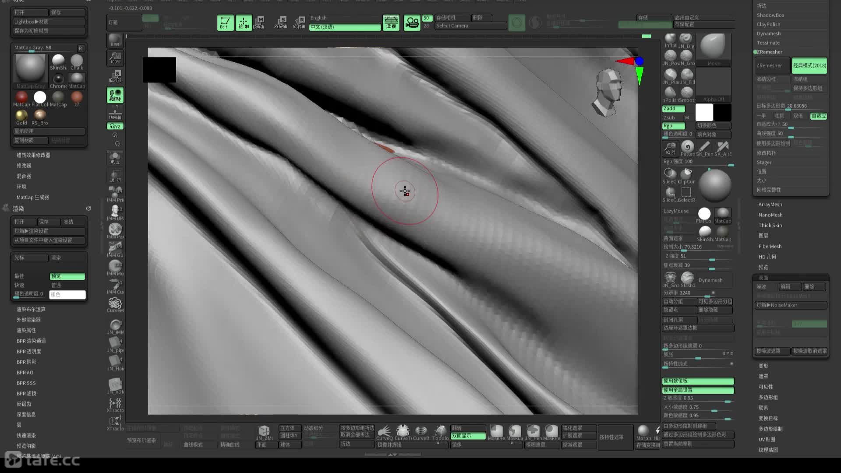Select the CurveMulti IMM brush icon

[115, 305]
